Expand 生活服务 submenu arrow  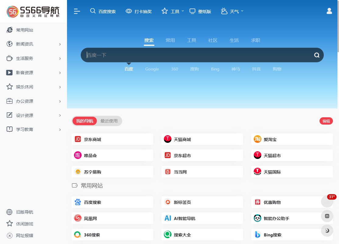(60, 58)
